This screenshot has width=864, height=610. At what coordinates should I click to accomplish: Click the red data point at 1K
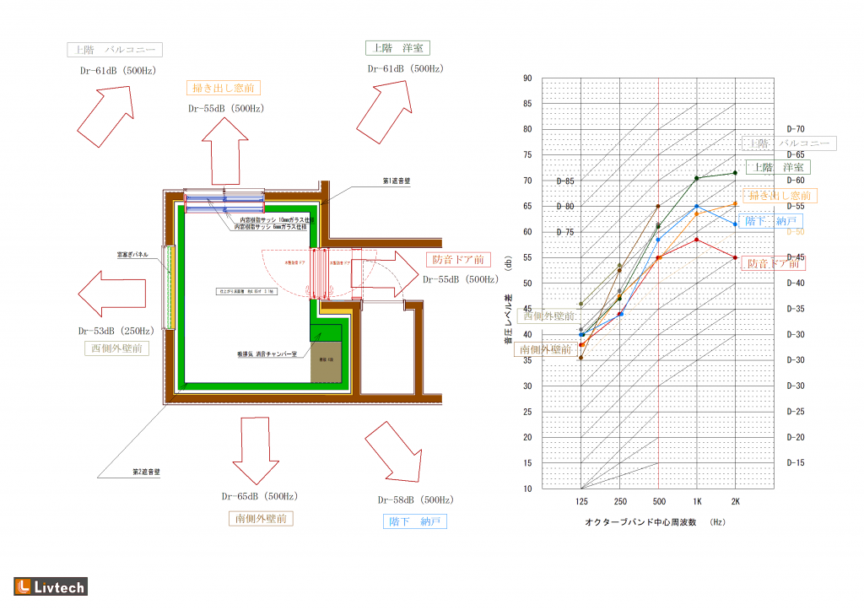tap(697, 240)
